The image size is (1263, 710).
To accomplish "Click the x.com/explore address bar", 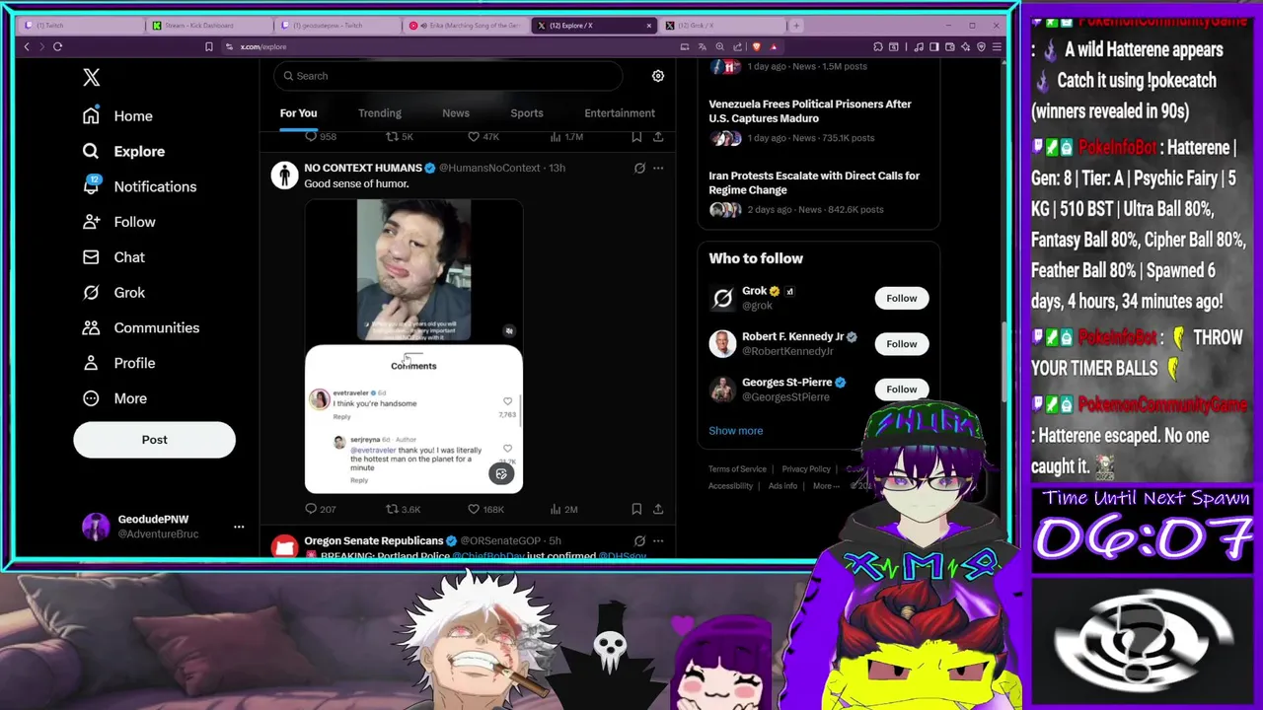I will [263, 46].
